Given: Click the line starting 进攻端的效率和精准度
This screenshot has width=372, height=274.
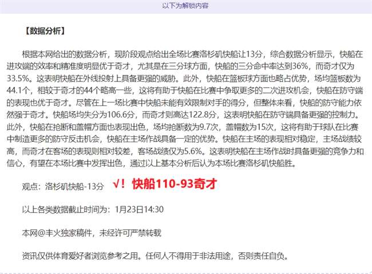Looking at the screenshot, I should [180, 66].
